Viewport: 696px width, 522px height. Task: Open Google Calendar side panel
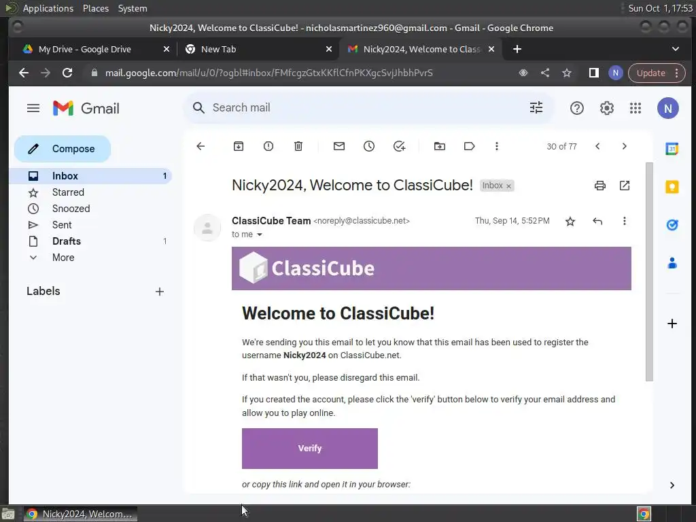pos(672,149)
